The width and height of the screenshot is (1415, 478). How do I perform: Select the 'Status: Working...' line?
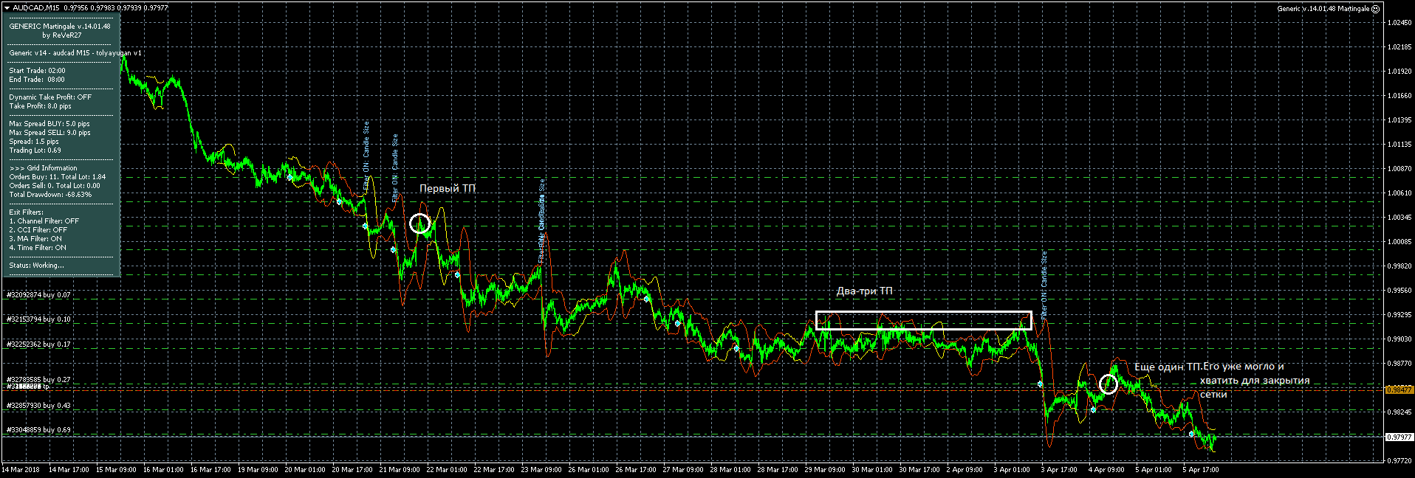37,266
